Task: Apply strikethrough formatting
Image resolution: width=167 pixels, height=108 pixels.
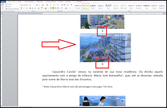Action: tap(30, 8)
